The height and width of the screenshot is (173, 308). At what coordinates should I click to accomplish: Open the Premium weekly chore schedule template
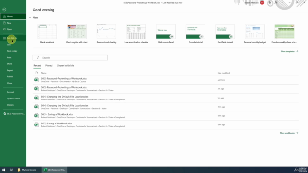point(284,34)
